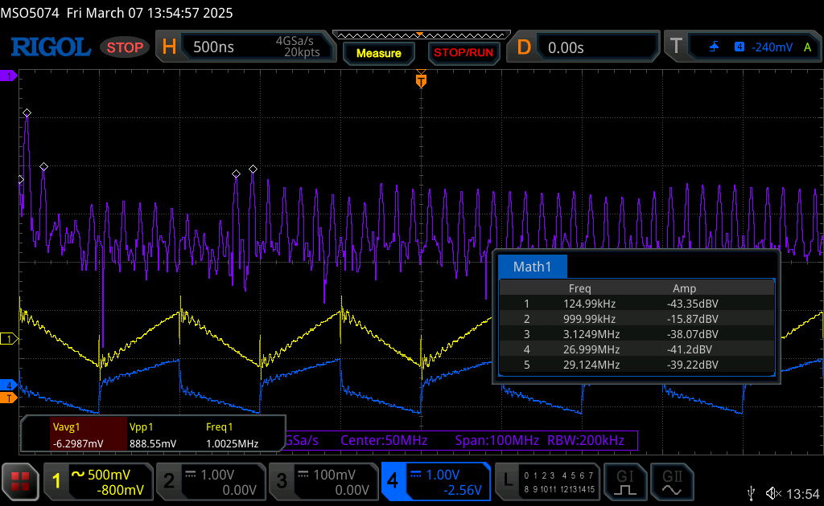Click the waveform memory position bar

(420, 35)
